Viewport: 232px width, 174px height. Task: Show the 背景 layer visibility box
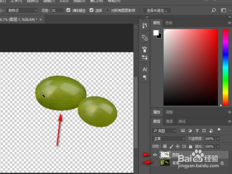click(155, 163)
